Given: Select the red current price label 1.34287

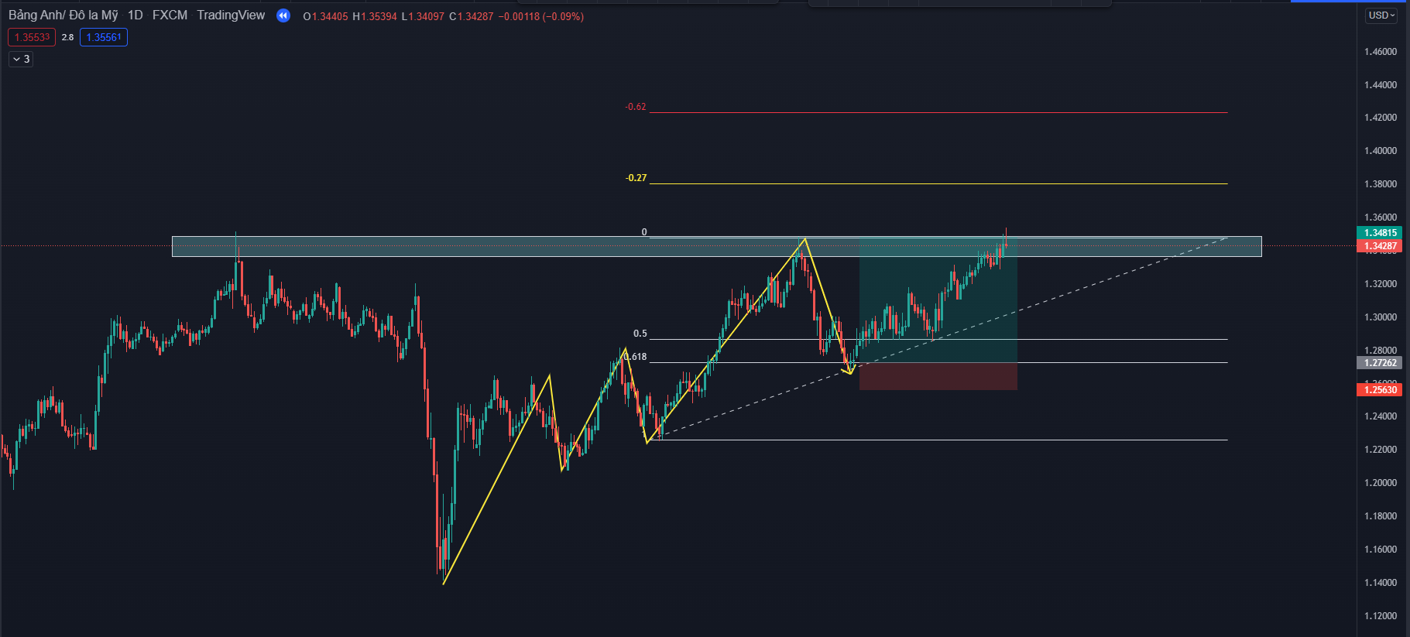Looking at the screenshot, I should [x=1380, y=246].
